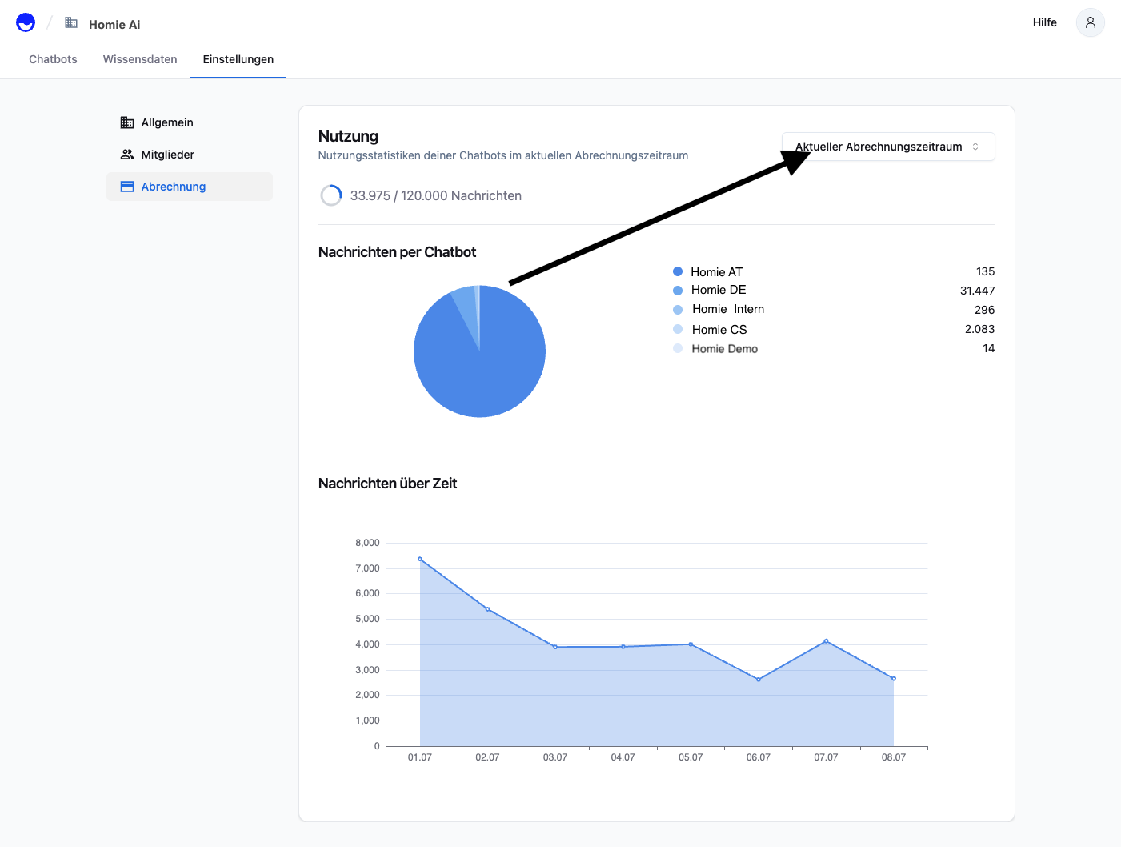1121x847 pixels.
Task: Click the Mitglieder people icon in sidebar
Action: coord(127,155)
